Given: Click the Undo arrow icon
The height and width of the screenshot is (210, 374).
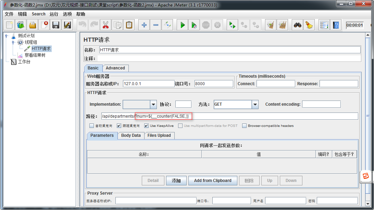Looking at the screenshot, I should coord(82,25).
